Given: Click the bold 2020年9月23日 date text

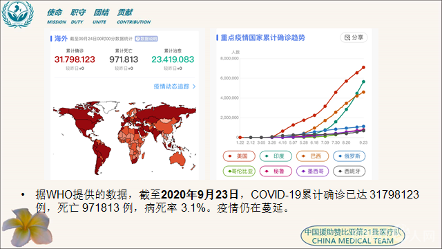Looking at the screenshot, I should 200,194.
